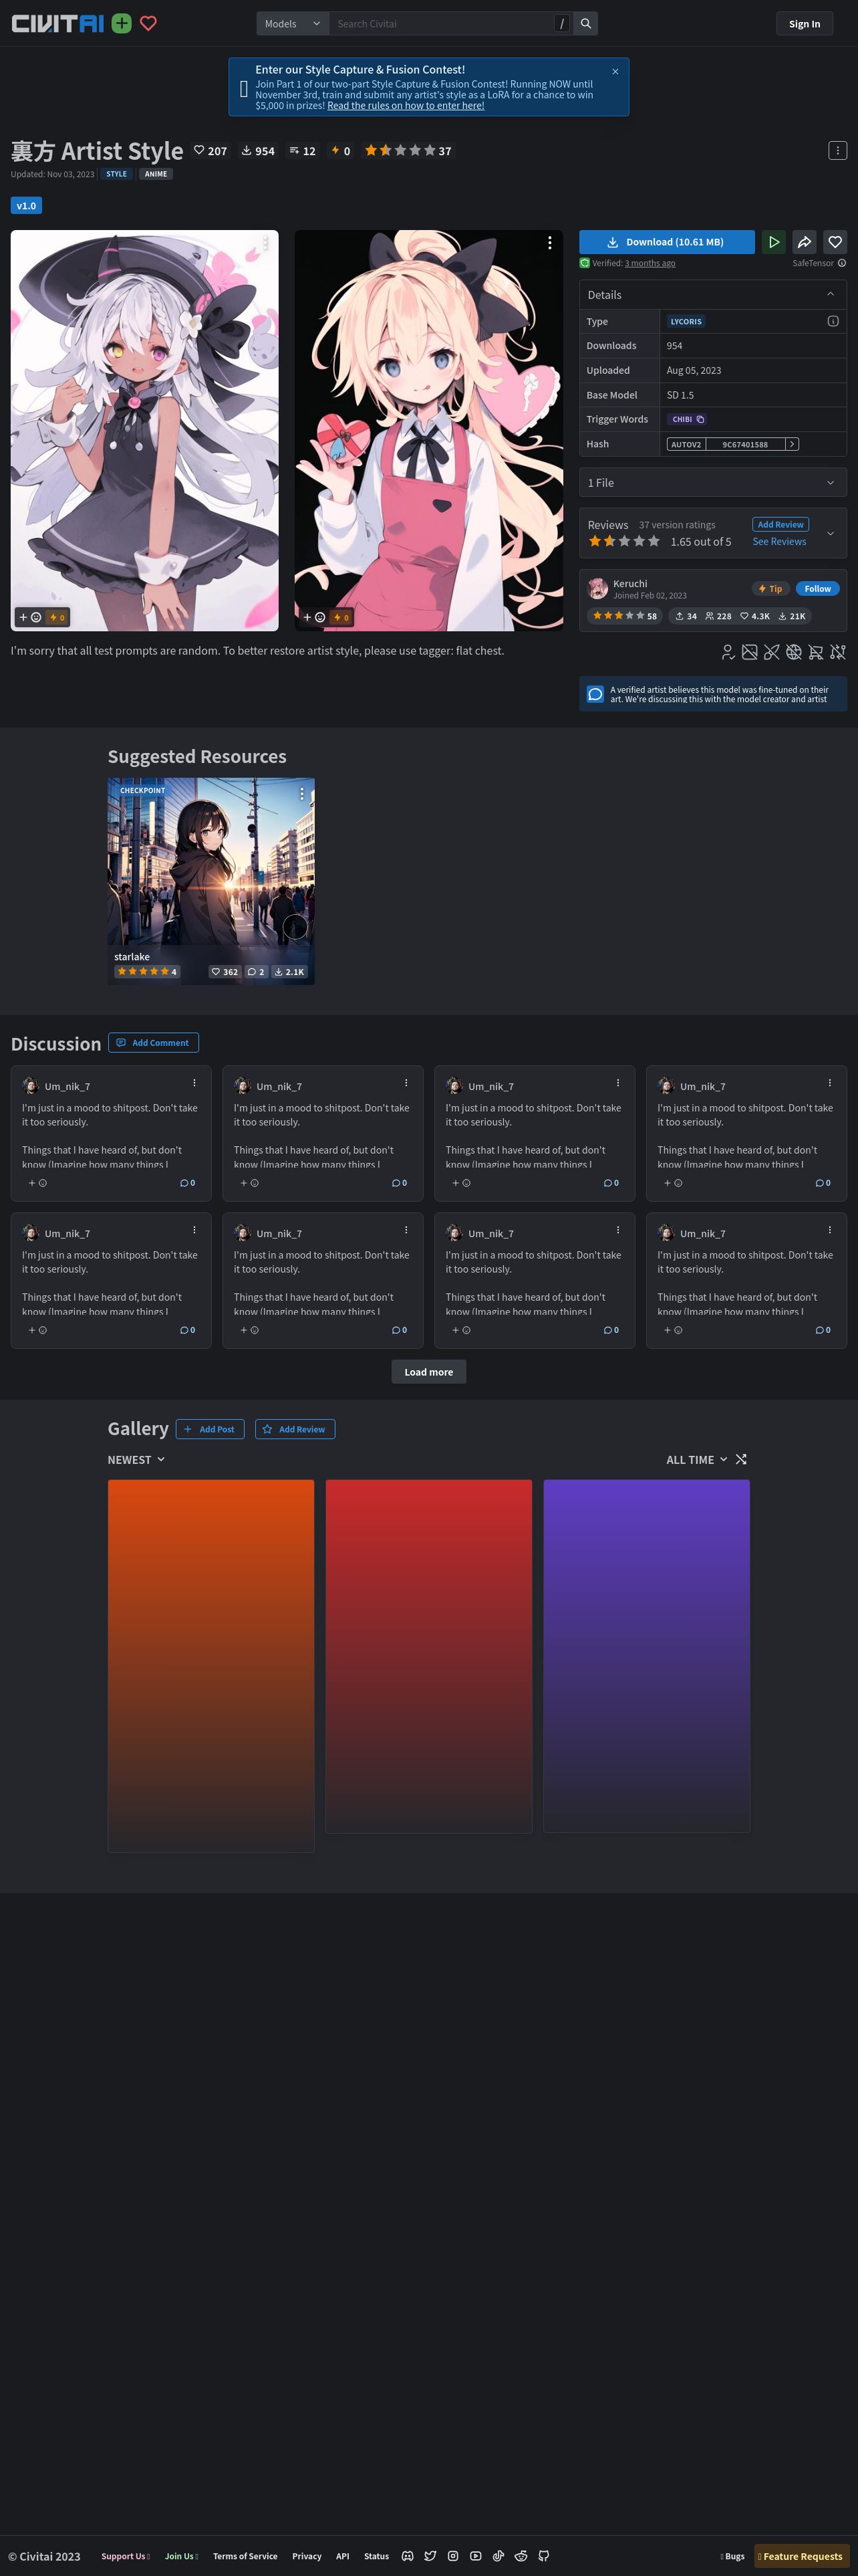Click the Download (10.61 MB) button
The width and height of the screenshot is (858, 2576).
[x=668, y=242]
